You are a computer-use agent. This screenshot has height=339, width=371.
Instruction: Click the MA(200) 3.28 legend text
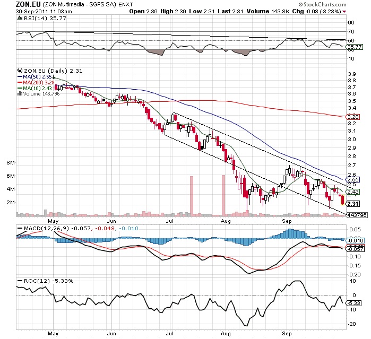(x=39, y=83)
